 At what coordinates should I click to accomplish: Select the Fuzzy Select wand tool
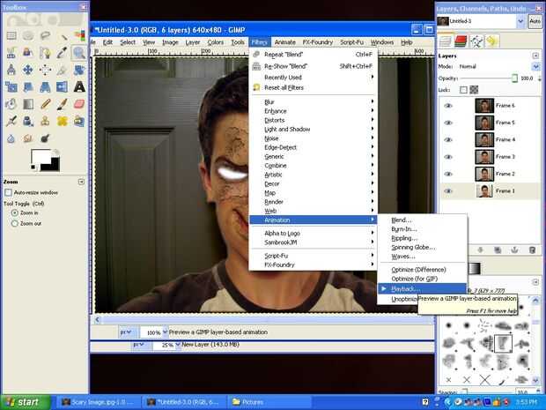(63, 35)
